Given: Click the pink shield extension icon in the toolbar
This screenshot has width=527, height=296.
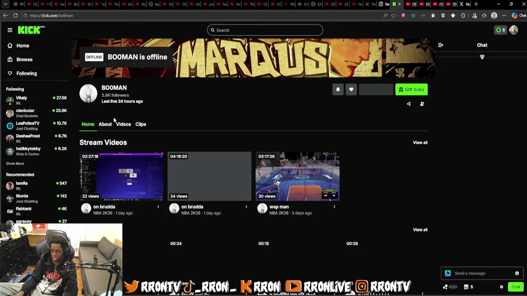Looking at the screenshot, I should click(x=403, y=16).
